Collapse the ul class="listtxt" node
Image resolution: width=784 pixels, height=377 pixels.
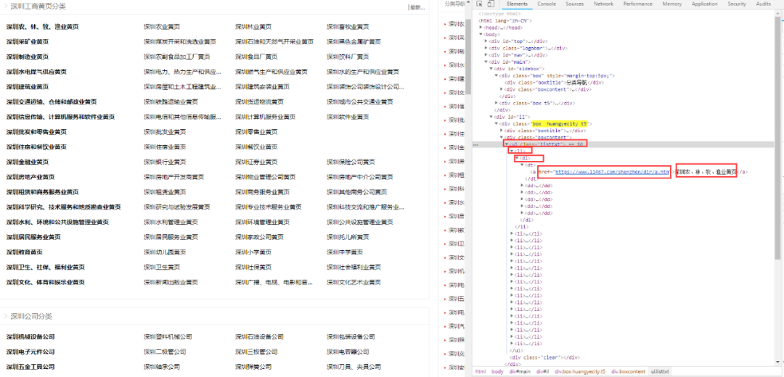(506, 144)
